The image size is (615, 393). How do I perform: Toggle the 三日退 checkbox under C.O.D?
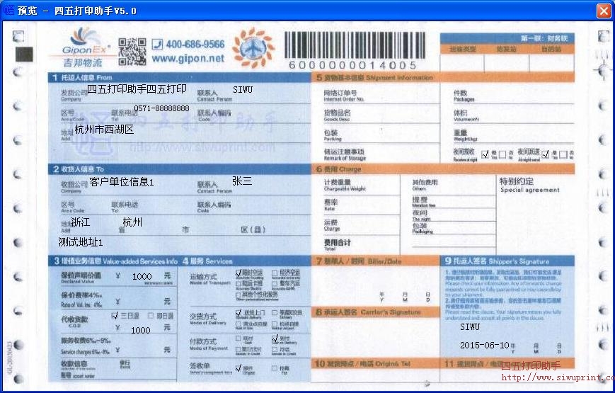click(x=115, y=316)
